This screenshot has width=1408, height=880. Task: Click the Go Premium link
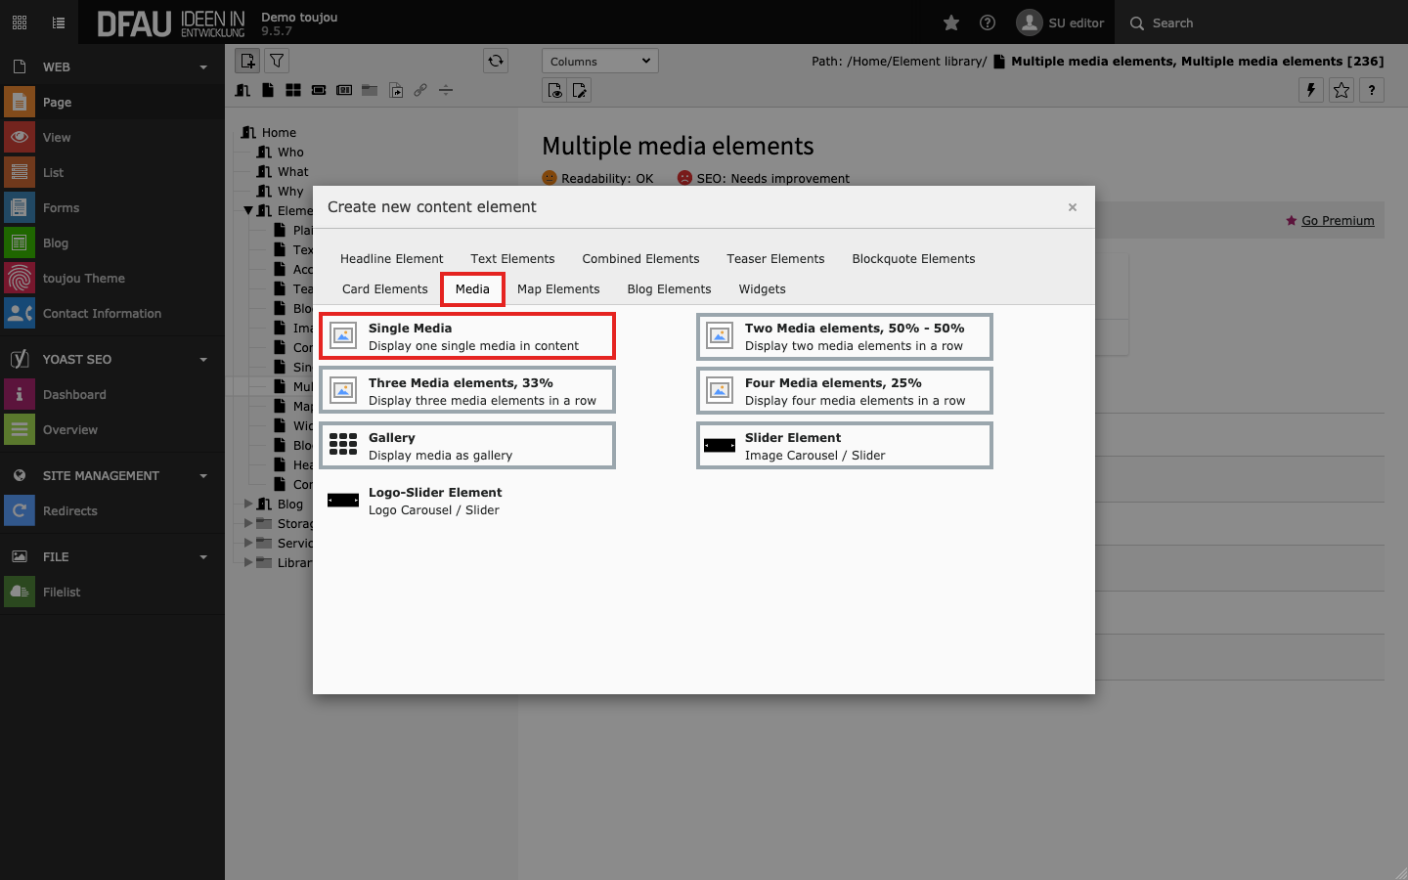[x=1337, y=221]
